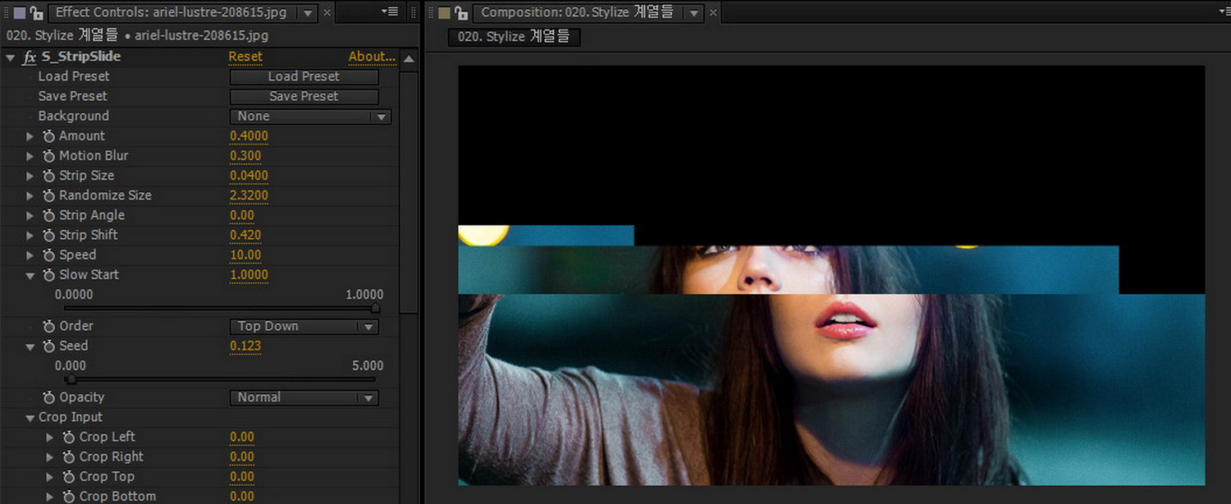The width and height of the screenshot is (1231, 504).
Task: Enable the Seed stopwatch
Action: pos(49,346)
